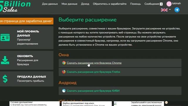Click the Зарабатывайте шестизначные суммы ad

click(x=139, y=104)
